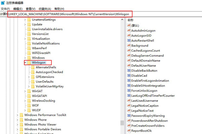Viewport: 202px width, 134px height.
Task: Select the ReportBootOk value
Action: click(x=141, y=131)
